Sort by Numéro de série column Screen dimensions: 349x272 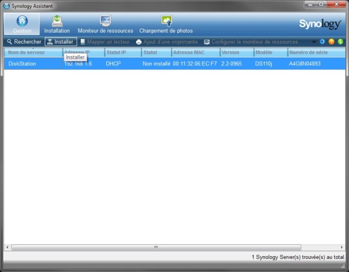(316, 52)
